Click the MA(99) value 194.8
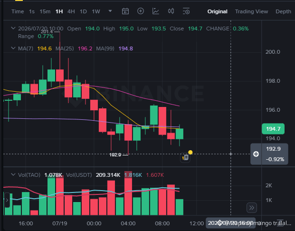Viewport: 295px width, 231px height. pos(126,48)
